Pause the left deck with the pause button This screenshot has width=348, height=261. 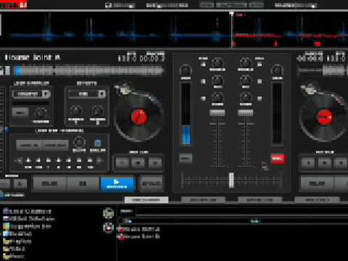pyautogui.click(x=83, y=183)
